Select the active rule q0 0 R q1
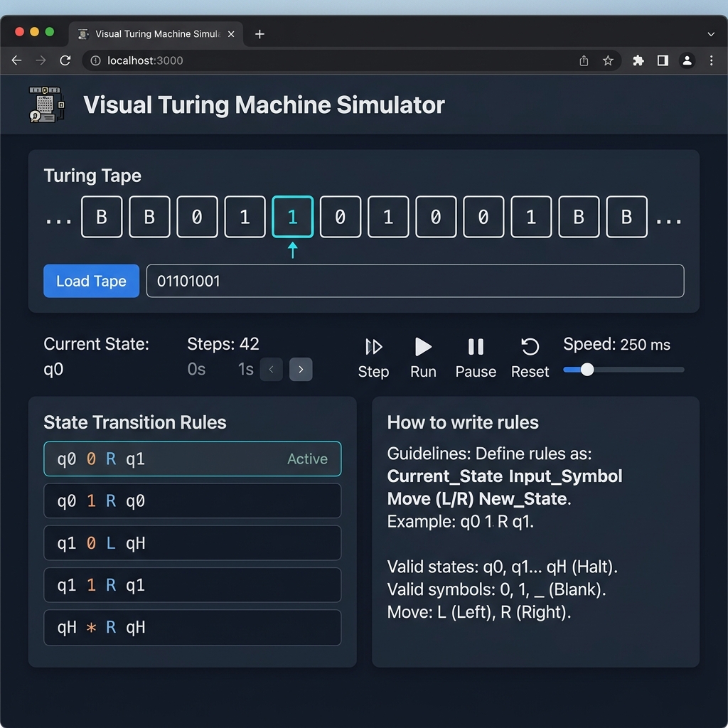 192,459
